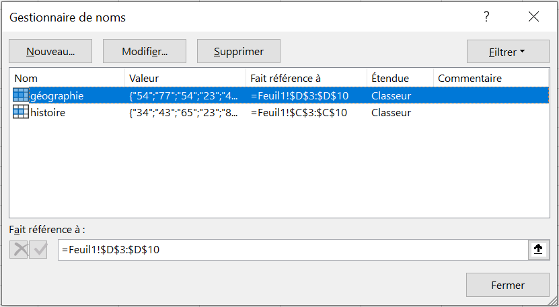The width and height of the screenshot is (559, 307).
Task: Click the Fait référence à column header
Action: click(x=306, y=78)
